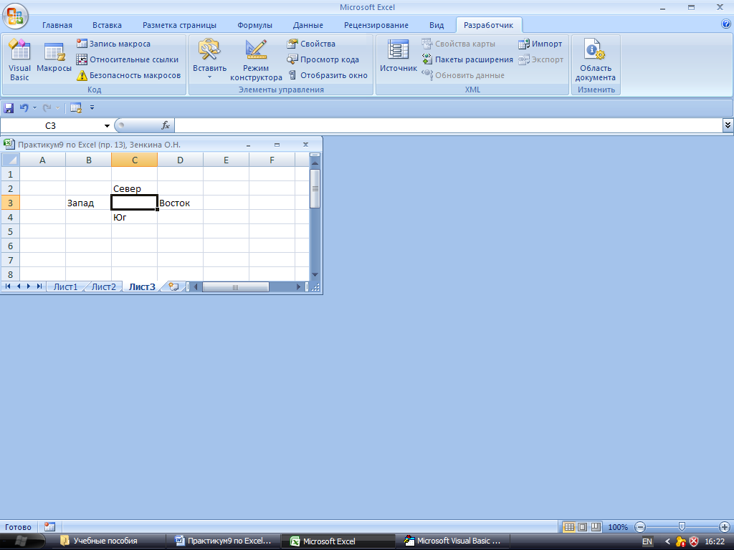Click the insert function fx button
This screenshot has height=550, width=734.
166,125
